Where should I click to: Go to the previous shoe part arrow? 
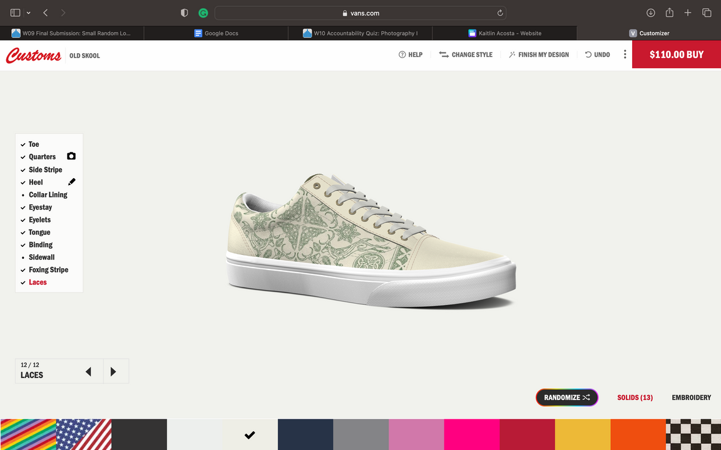pyautogui.click(x=88, y=372)
